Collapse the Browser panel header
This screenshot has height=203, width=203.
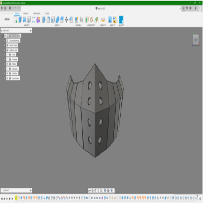[x=2, y=30]
